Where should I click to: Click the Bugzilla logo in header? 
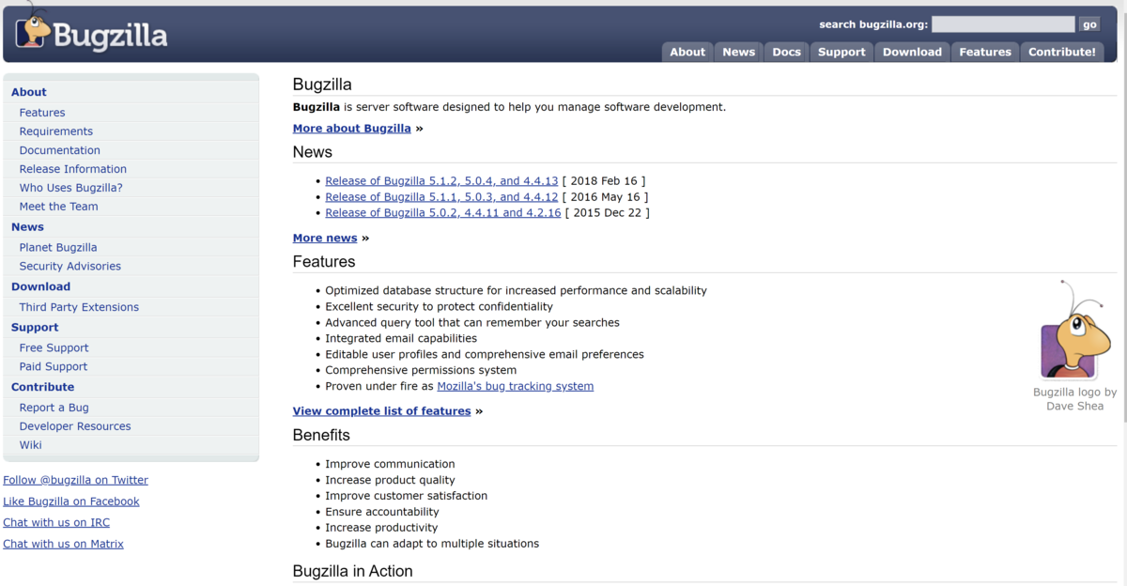tap(92, 32)
